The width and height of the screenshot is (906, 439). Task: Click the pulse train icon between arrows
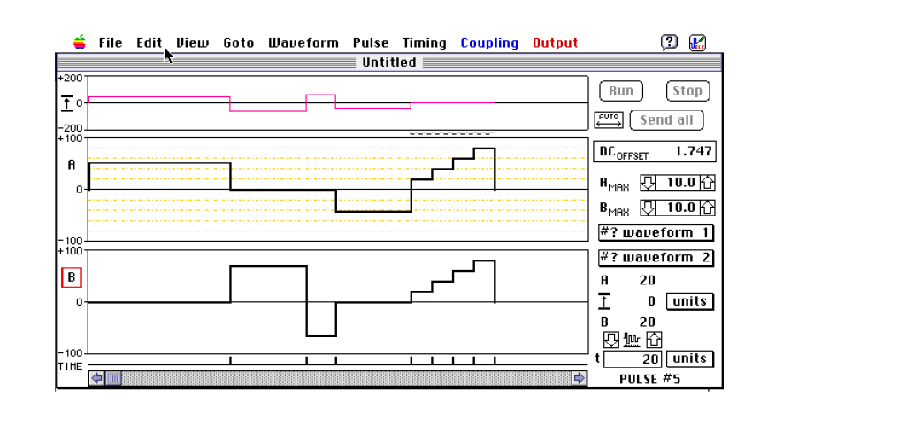(632, 340)
